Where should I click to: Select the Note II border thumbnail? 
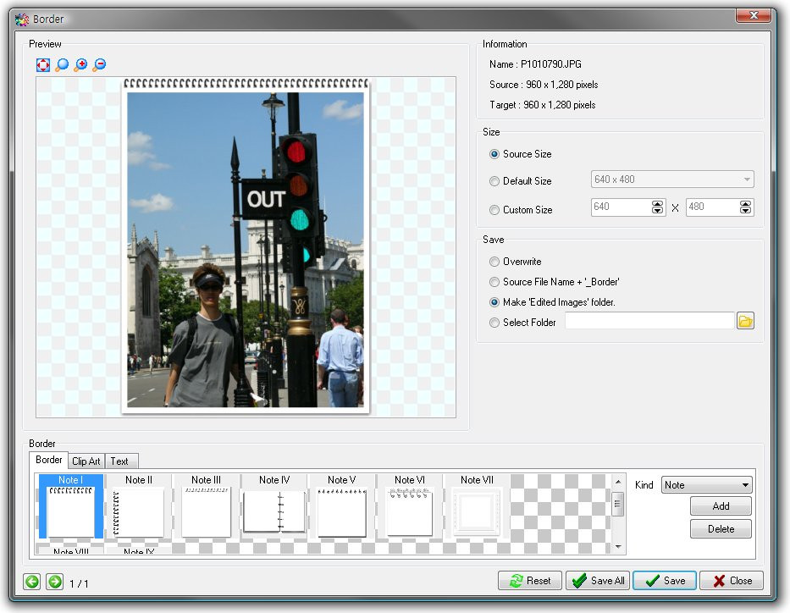coord(139,506)
